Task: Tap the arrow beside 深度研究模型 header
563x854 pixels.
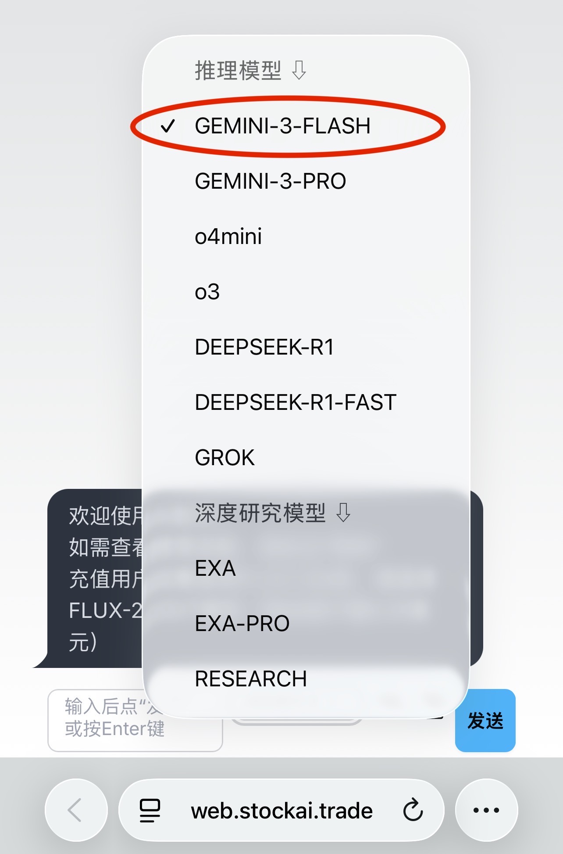Action: click(x=343, y=513)
